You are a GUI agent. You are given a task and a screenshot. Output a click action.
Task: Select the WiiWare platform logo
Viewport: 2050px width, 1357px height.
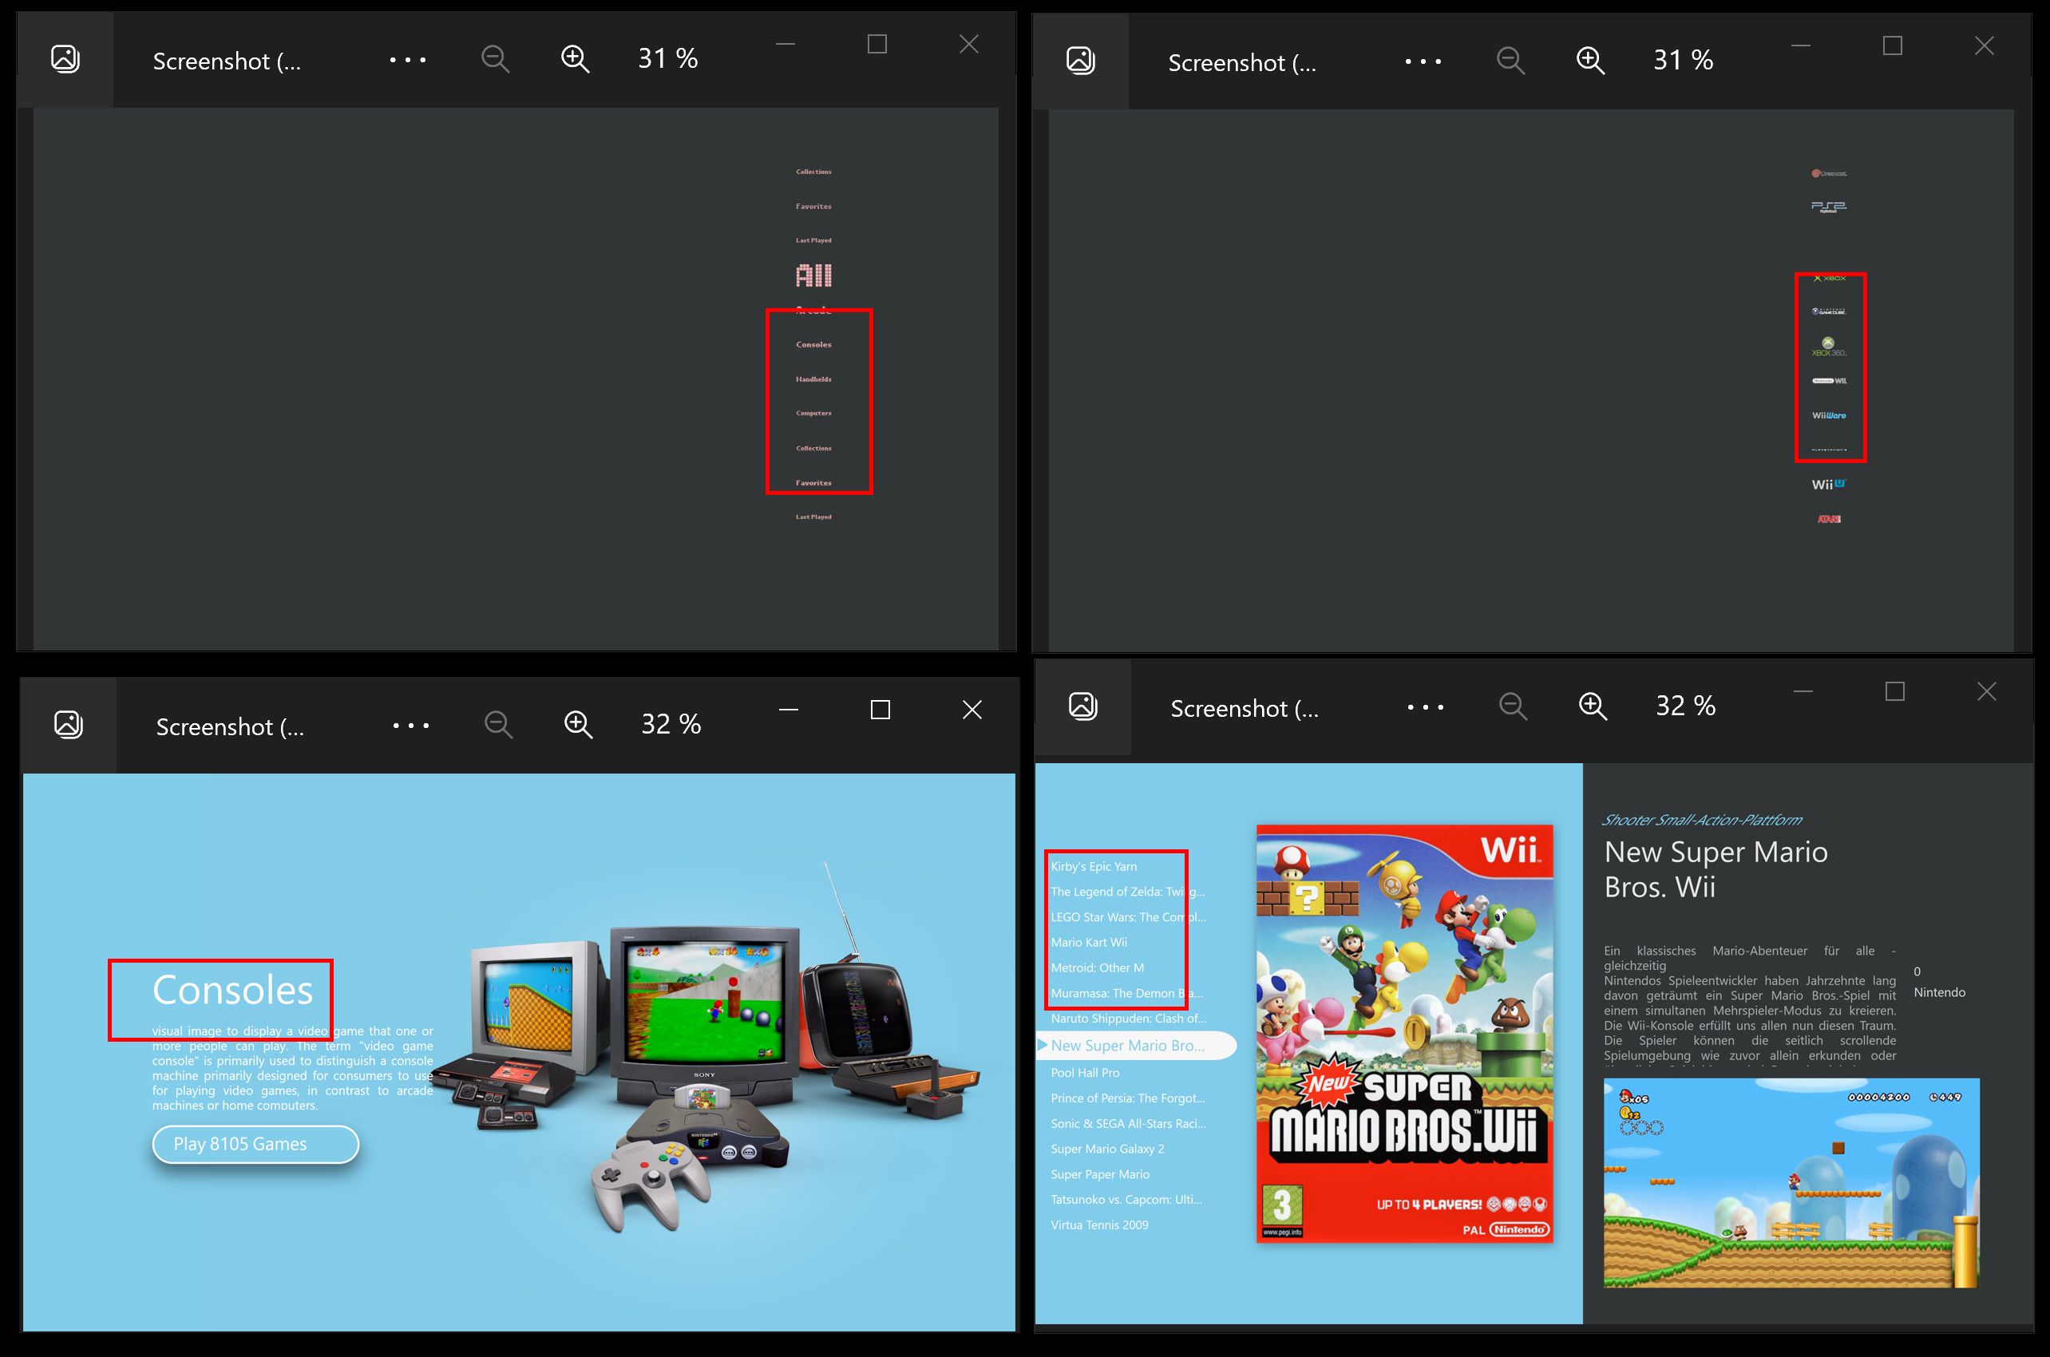pyautogui.click(x=1828, y=415)
